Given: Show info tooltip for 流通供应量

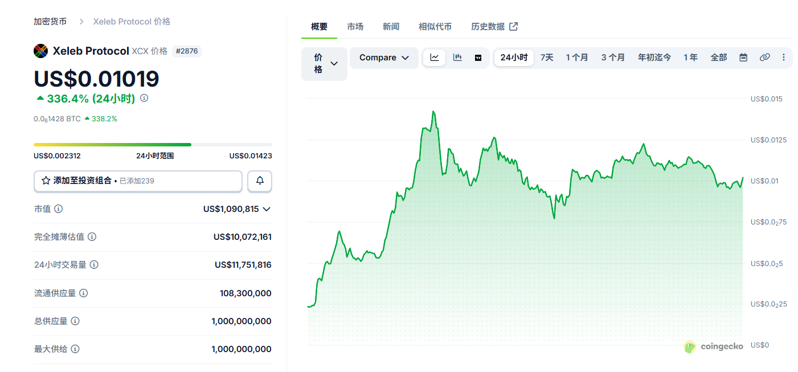Looking at the screenshot, I should pos(83,293).
